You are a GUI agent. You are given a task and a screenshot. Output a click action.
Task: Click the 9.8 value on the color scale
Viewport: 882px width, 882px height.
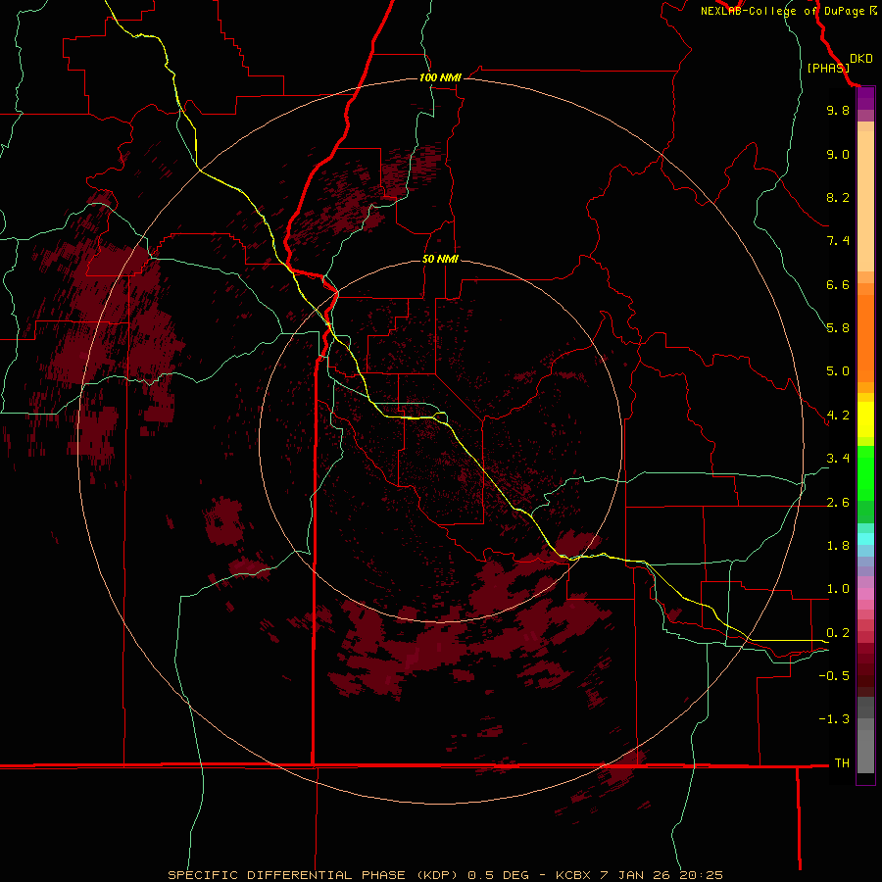838,110
